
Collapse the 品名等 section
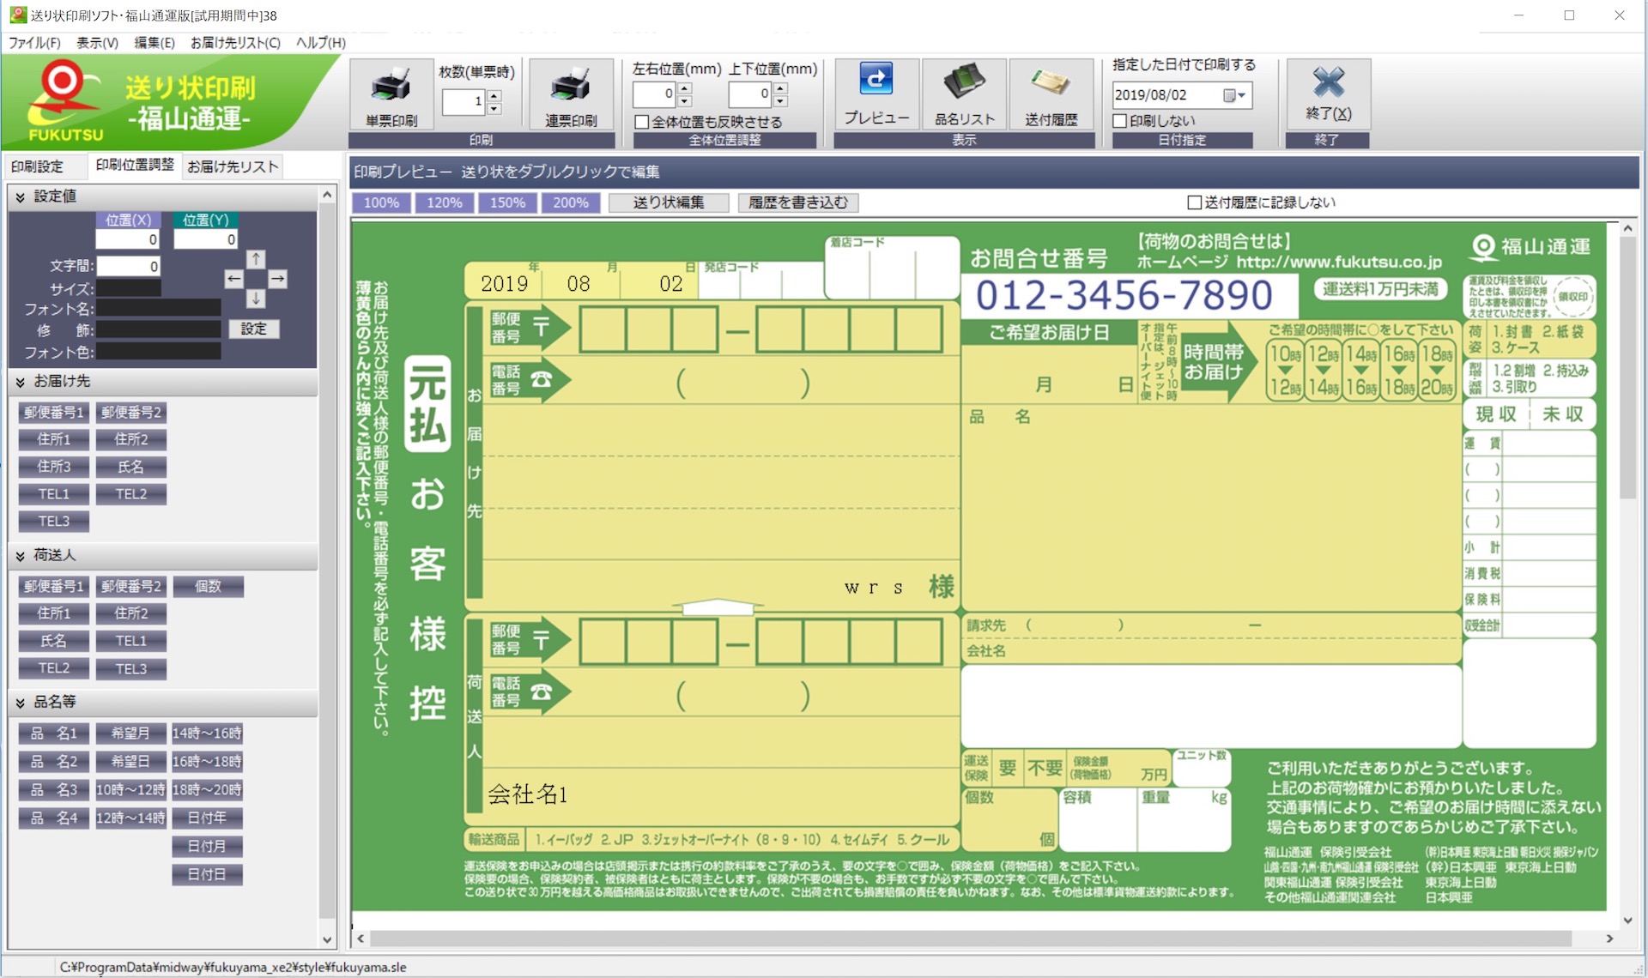point(20,703)
